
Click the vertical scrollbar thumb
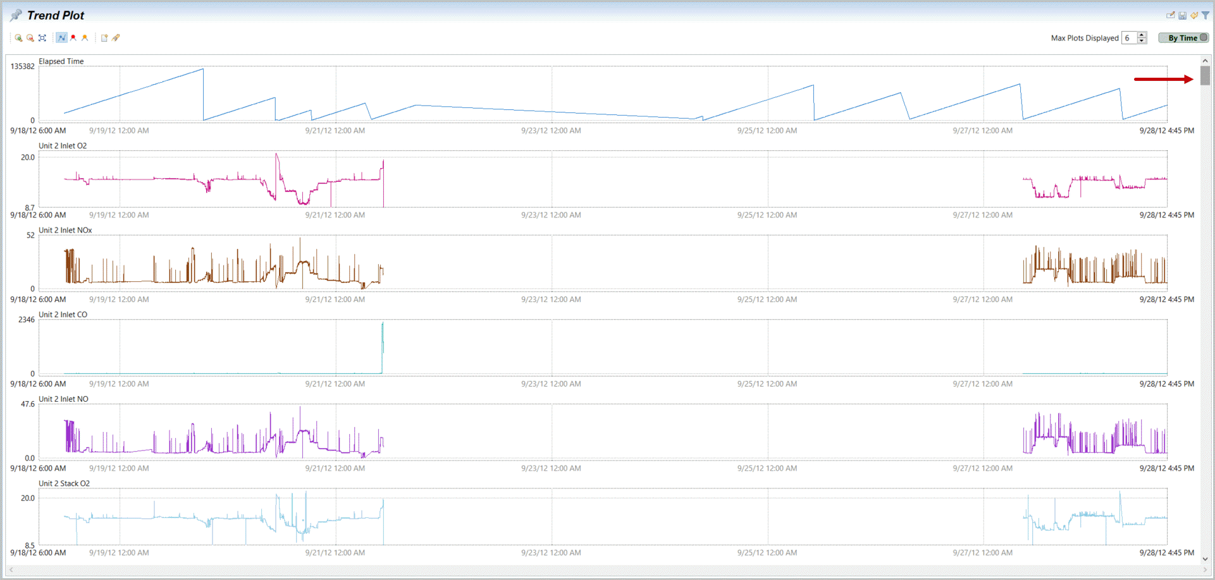(x=1206, y=75)
